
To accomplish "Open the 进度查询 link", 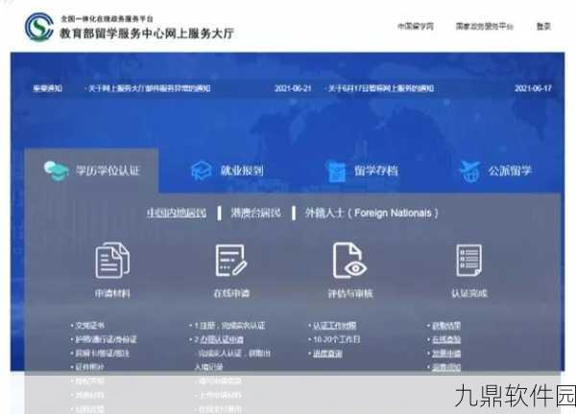I will coord(327,354).
